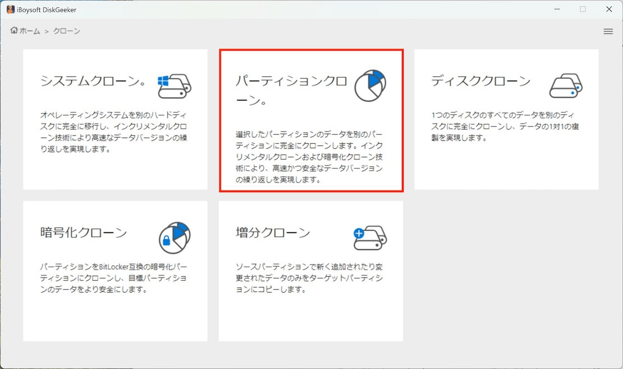The height and width of the screenshot is (369, 623).
Task: Select the システムクローン。 title
Action: pyautogui.click(x=93, y=81)
